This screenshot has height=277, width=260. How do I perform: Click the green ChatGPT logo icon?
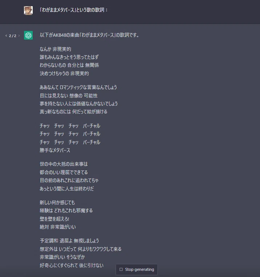click(x=28, y=35)
